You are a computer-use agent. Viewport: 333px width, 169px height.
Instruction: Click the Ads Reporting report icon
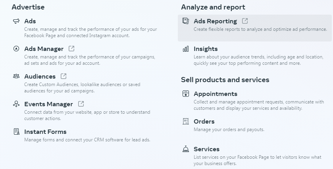click(186, 21)
